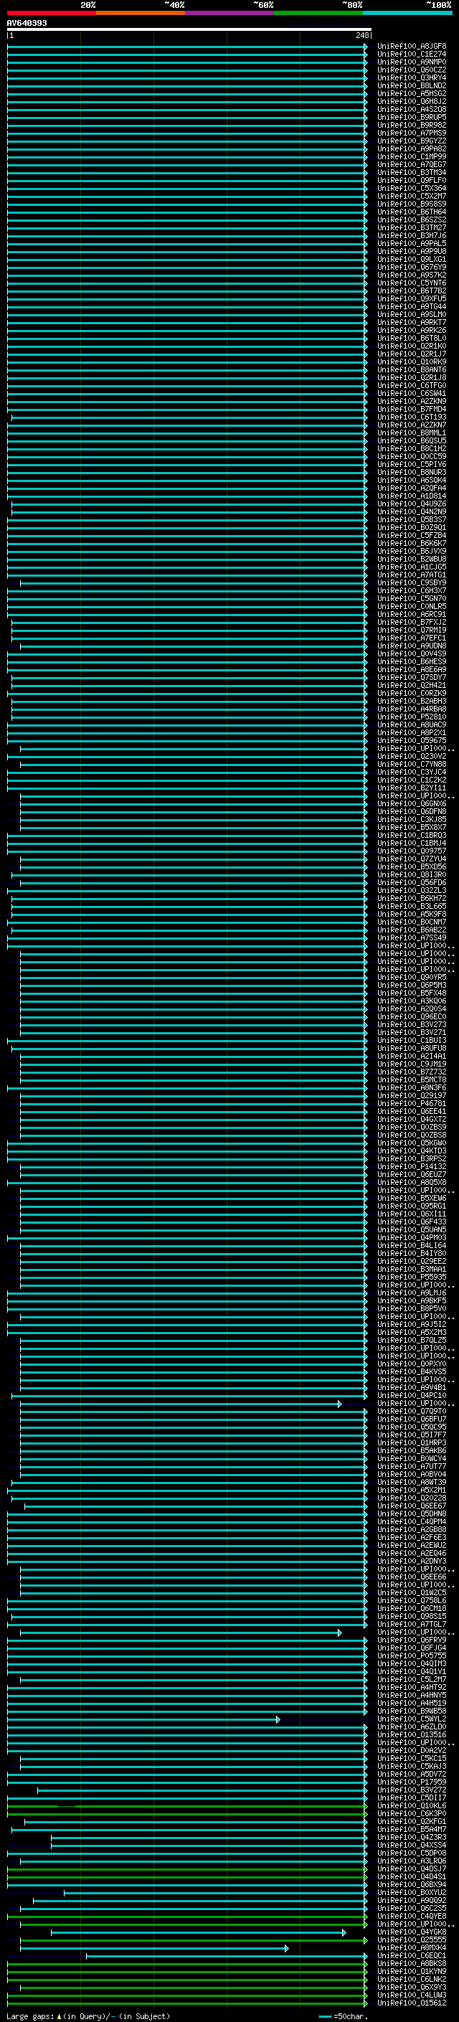Click the orange ~40% identity legend segment
The width and height of the screenshot is (459, 2022).
tap(141, 13)
